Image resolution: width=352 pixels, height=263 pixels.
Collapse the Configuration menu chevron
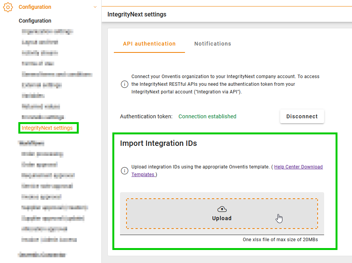click(x=95, y=7)
